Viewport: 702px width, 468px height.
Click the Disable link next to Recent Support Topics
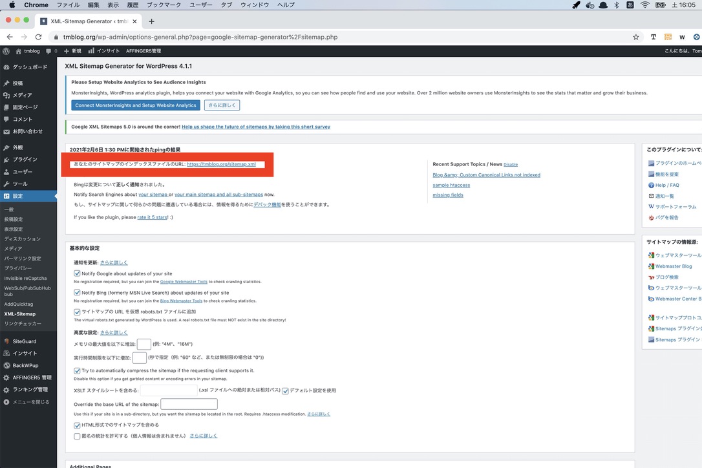511,165
